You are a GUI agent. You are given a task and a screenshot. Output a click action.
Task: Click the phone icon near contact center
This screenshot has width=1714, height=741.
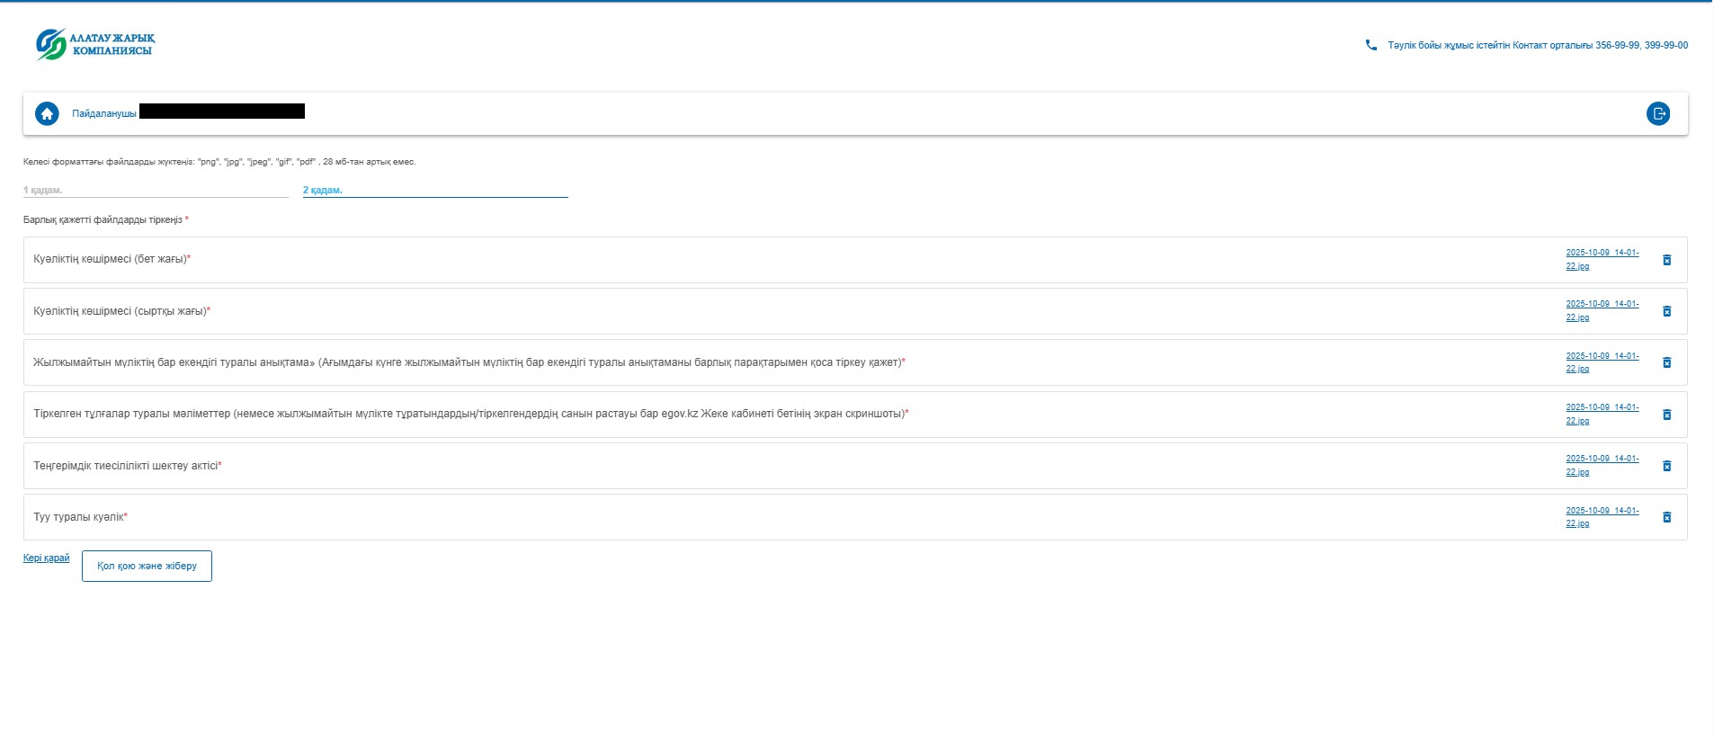point(1370,45)
